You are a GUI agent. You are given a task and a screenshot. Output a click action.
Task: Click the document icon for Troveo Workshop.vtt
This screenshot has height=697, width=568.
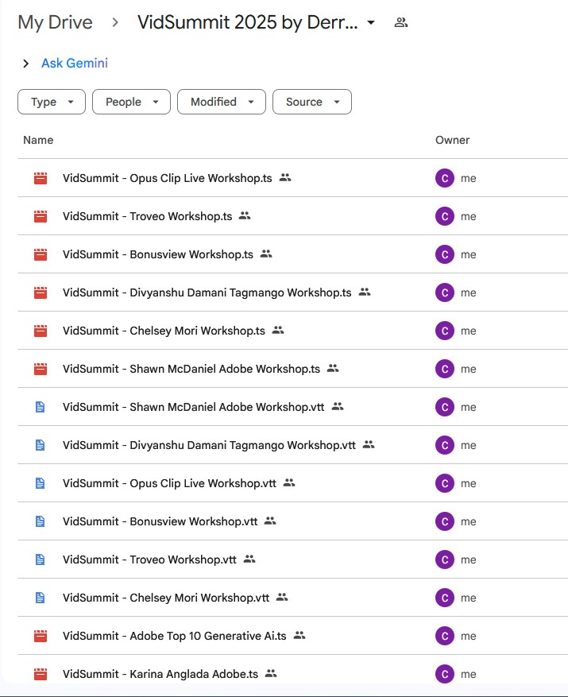coord(41,560)
